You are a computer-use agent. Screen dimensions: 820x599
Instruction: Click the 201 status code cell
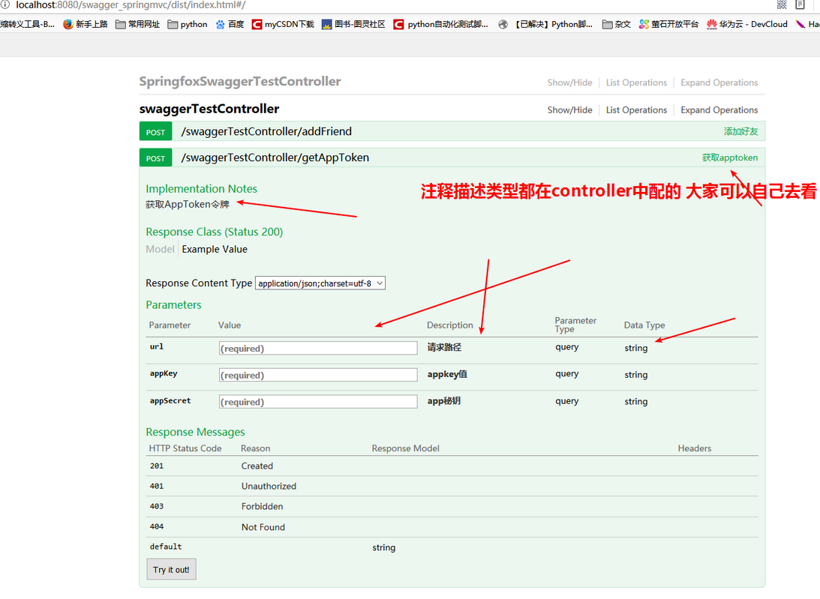(156, 466)
